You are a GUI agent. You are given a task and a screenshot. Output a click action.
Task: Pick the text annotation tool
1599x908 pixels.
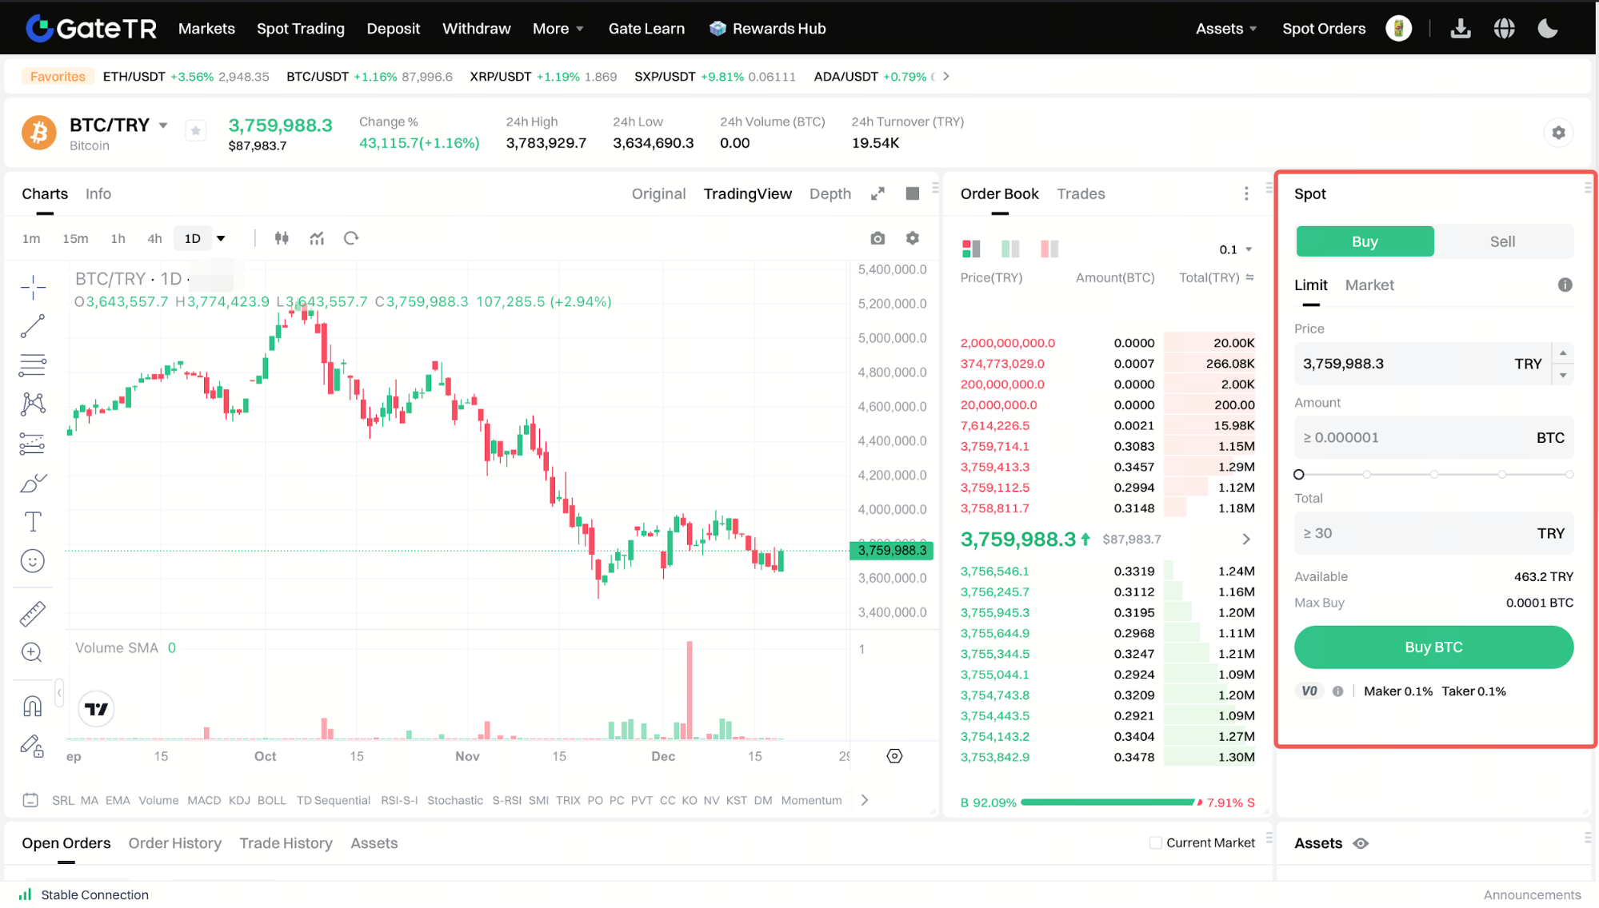(x=33, y=522)
